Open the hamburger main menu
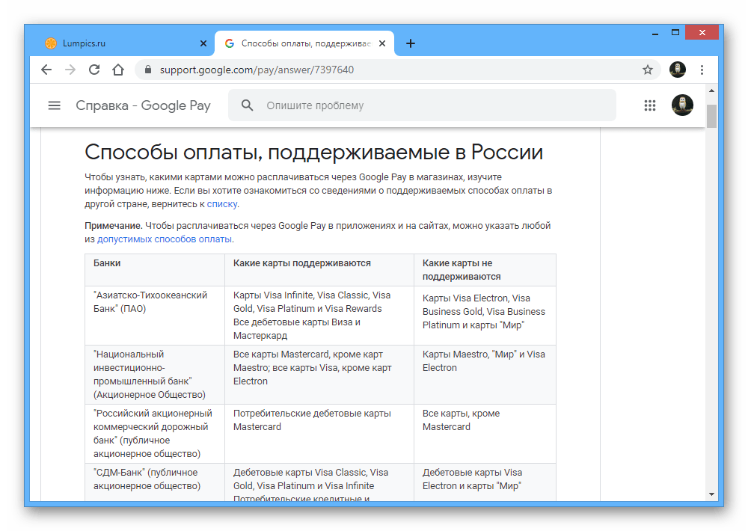The width and height of the screenshot is (748, 531). [54, 105]
